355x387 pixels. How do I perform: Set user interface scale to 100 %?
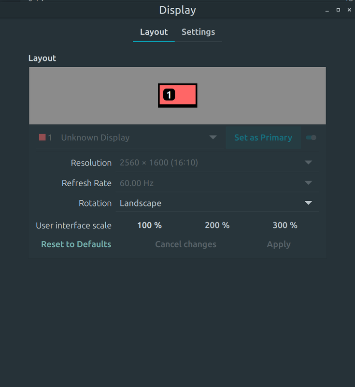[149, 225]
